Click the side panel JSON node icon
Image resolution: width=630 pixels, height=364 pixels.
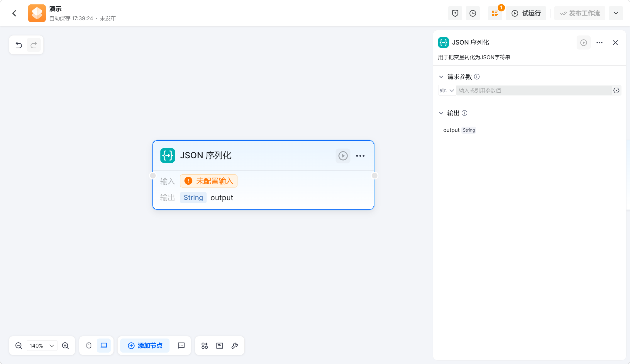tap(443, 42)
